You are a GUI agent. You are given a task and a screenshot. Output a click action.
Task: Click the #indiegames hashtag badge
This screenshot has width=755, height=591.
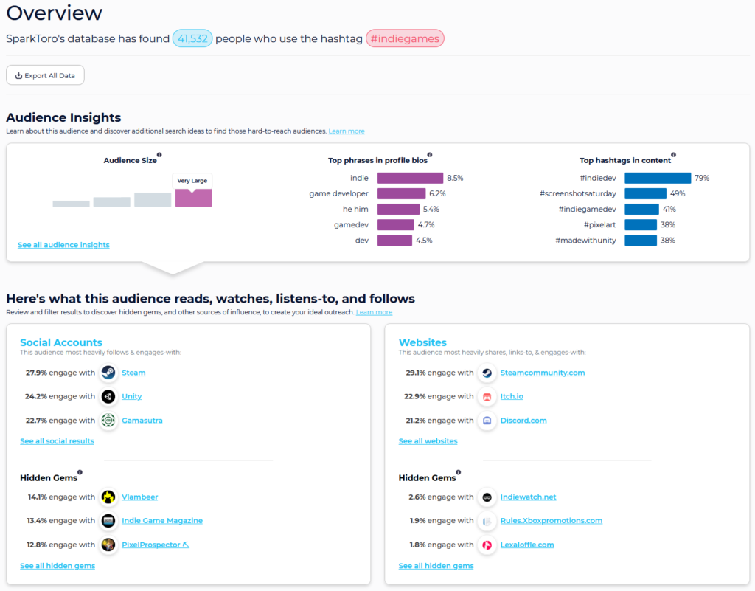coord(405,38)
